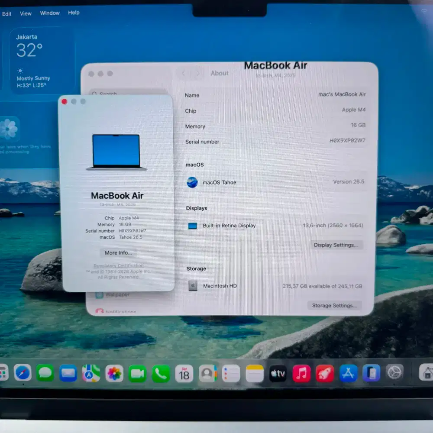The width and height of the screenshot is (433, 433).
Task: Launch the Messages app in the Dock
Action: pos(45,373)
